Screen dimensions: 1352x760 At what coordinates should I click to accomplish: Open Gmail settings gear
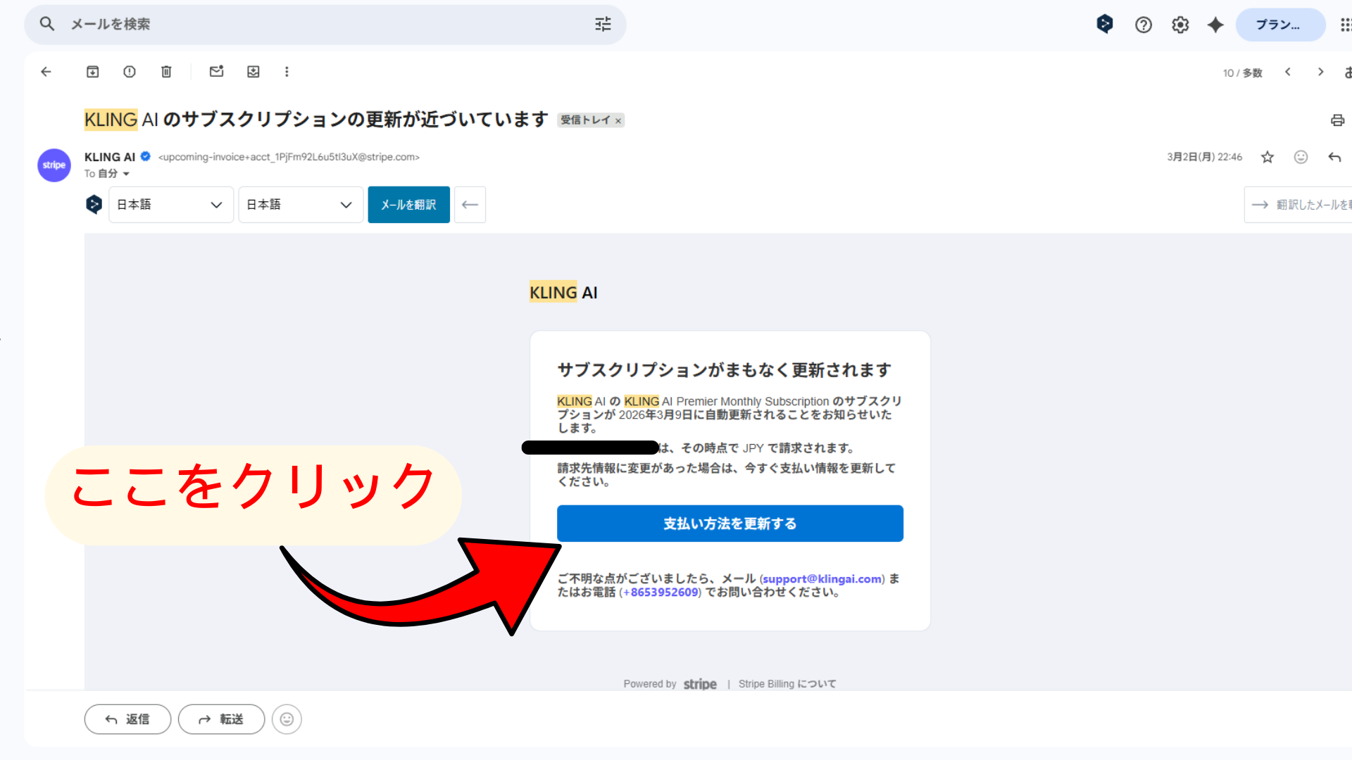[x=1180, y=25]
